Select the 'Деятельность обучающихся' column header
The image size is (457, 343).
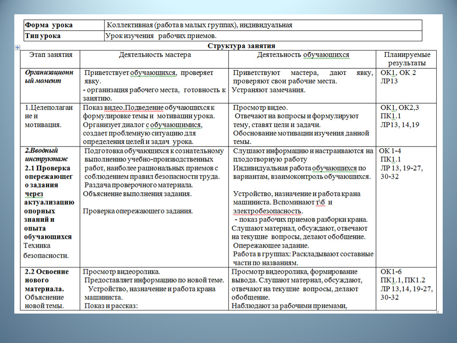pyautogui.click(x=302, y=59)
